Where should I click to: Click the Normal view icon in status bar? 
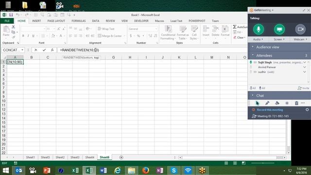point(226,163)
